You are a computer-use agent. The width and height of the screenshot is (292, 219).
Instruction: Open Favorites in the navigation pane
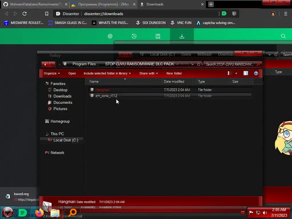58,84
